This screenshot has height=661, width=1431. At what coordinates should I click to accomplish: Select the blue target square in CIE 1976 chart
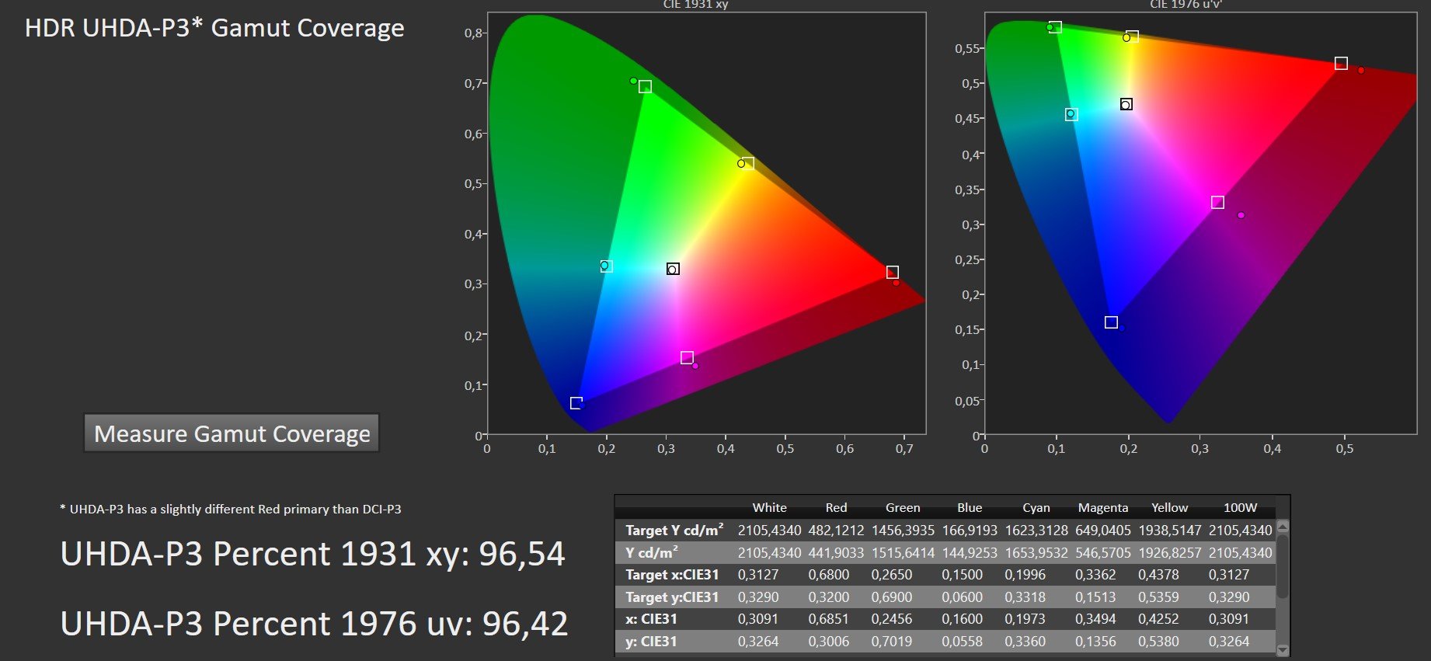pyautogui.click(x=1111, y=322)
